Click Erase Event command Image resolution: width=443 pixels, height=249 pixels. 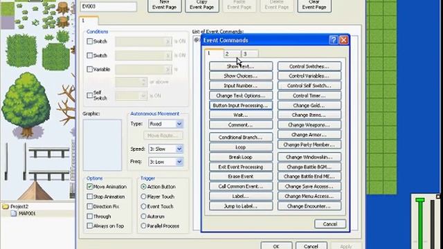pos(241,176)
